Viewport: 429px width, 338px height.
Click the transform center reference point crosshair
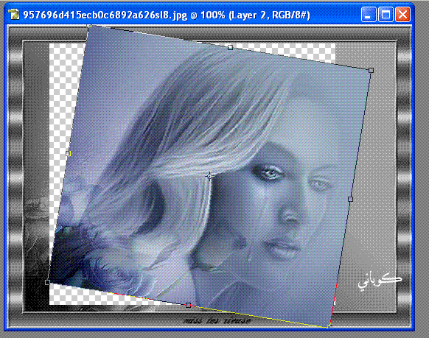pos(209,177)
